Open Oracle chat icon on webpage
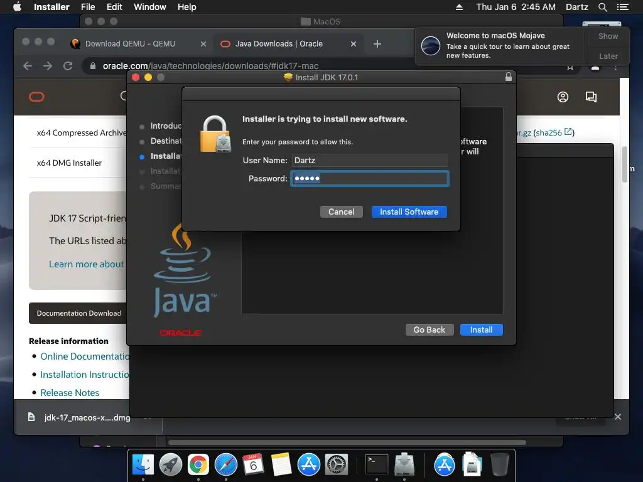Viewport: 643px width, 482px height. [x=591, y=97]
